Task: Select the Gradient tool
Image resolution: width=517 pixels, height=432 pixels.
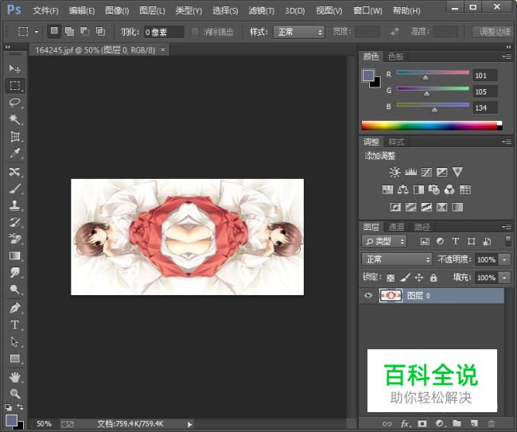Action: click(14, 256)
